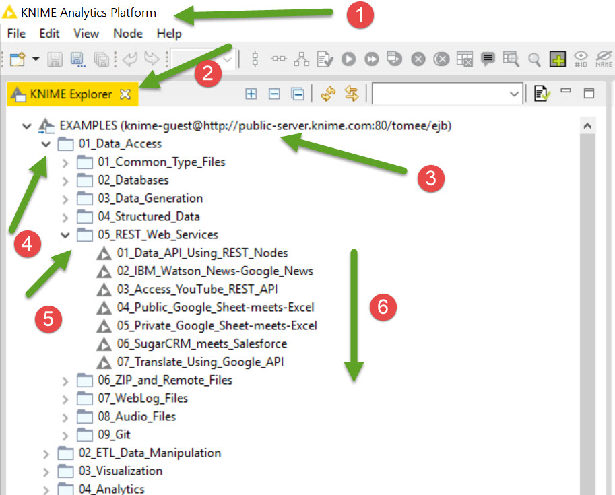
Task: Close the KNIME Explorer tab
Action: click(x=125, y=94)
